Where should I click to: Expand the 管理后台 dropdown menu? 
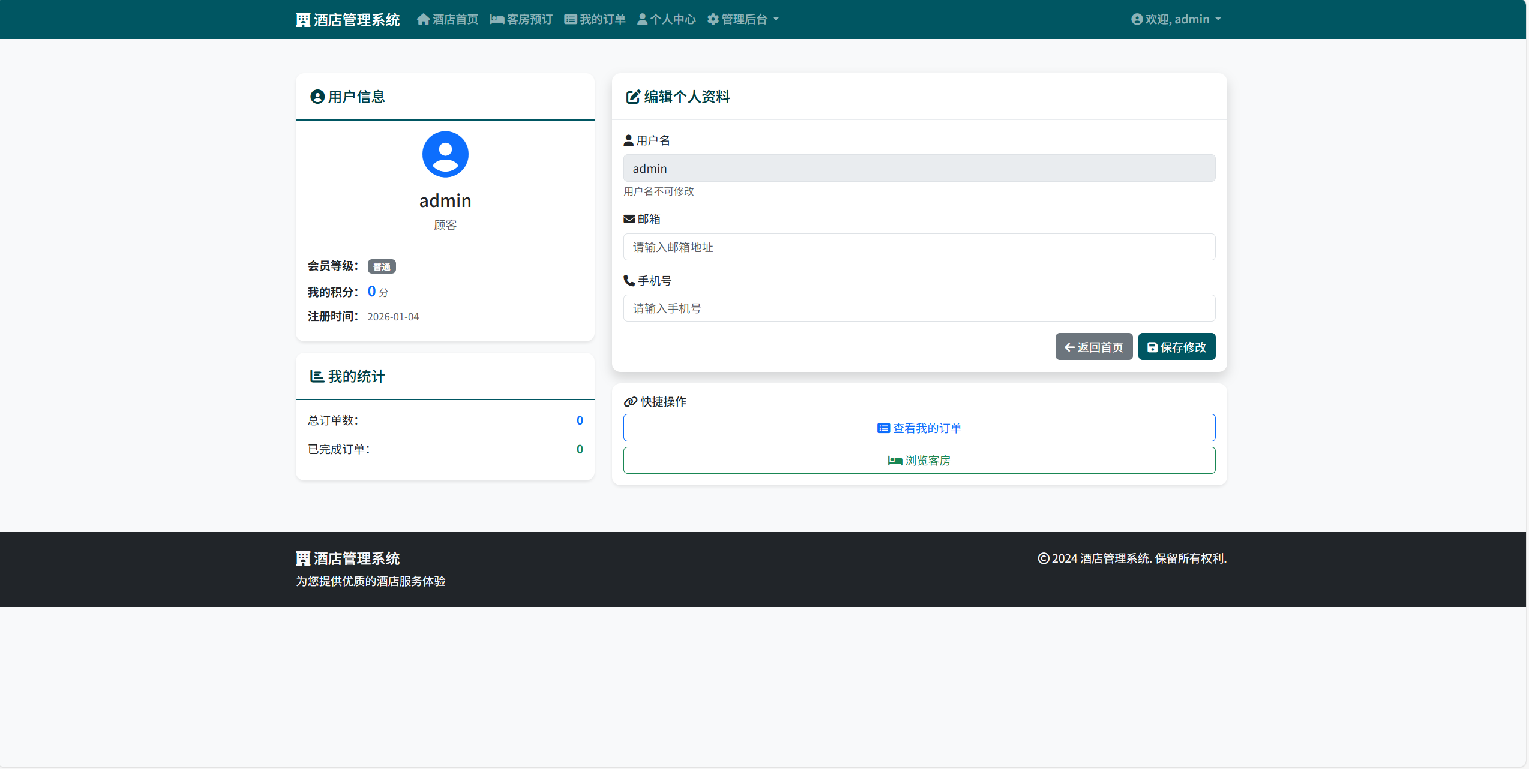(x=743, y=19)
